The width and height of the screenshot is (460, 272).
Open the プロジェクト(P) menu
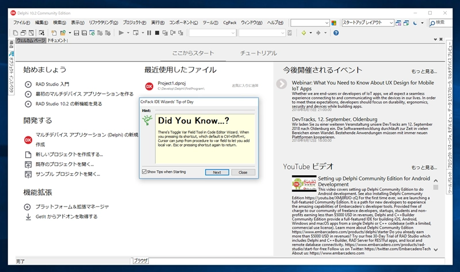pos(135,22)
